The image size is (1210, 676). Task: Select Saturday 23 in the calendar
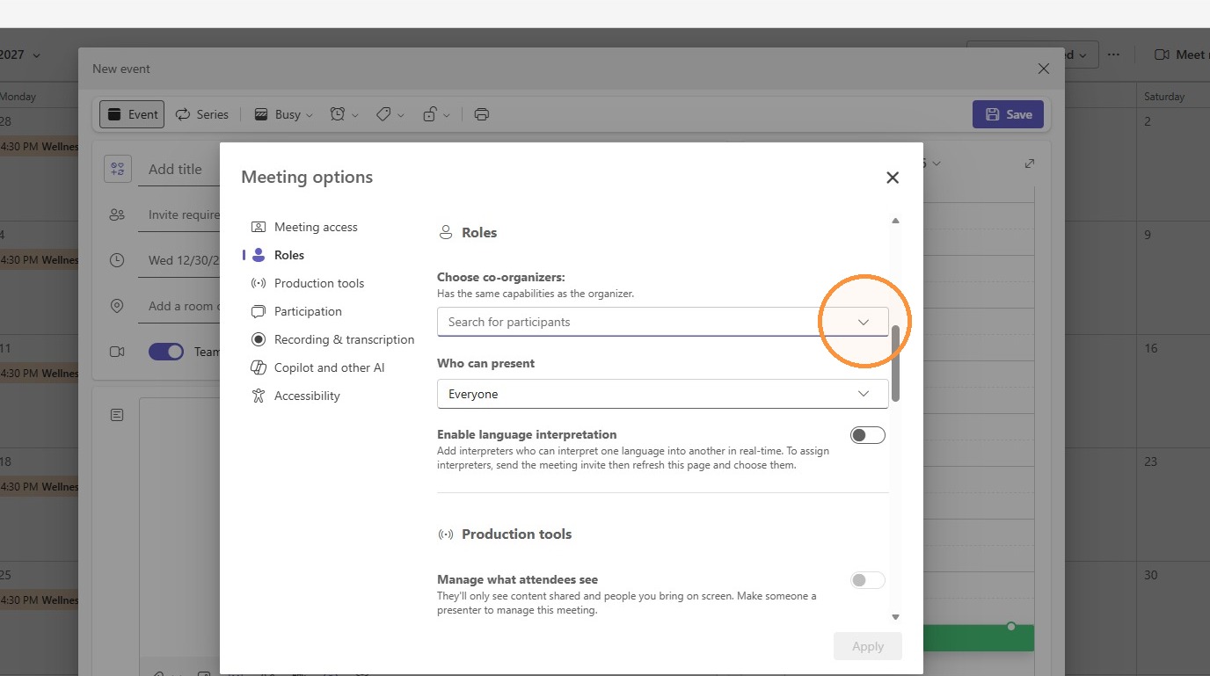pos(1173,504)
